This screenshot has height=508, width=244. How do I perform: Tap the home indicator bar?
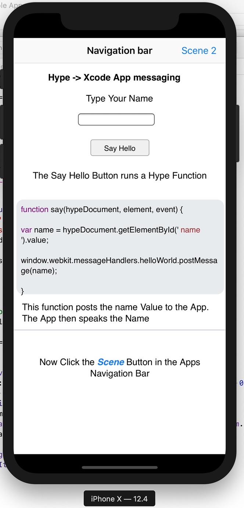pos(119,468)
